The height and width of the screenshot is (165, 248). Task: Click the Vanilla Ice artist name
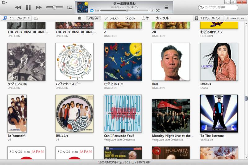click(x=207, y=140)
